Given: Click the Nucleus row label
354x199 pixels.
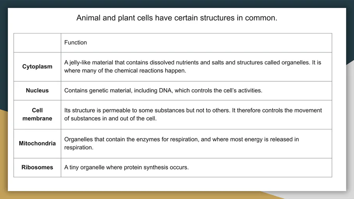Looking at the screenshot, I should click(x=37, y=90).
